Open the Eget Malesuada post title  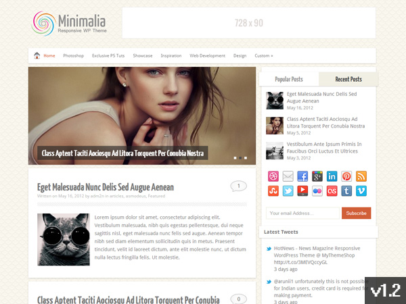(106, 187)
